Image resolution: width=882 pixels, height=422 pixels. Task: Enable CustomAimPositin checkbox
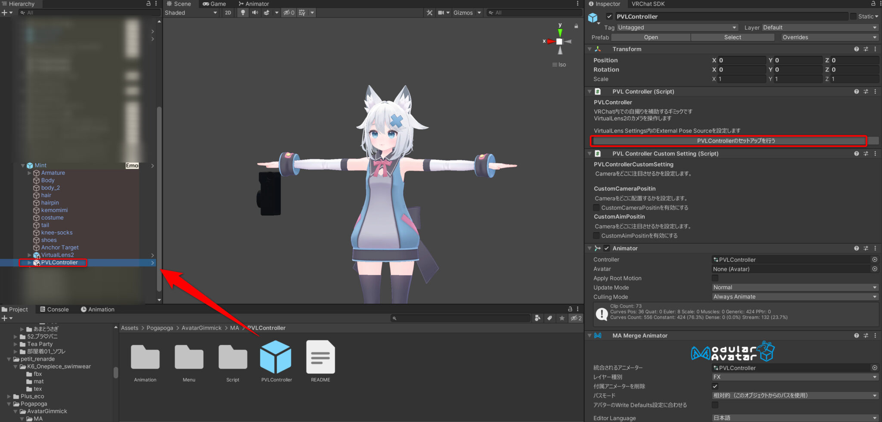click(596, 236)
